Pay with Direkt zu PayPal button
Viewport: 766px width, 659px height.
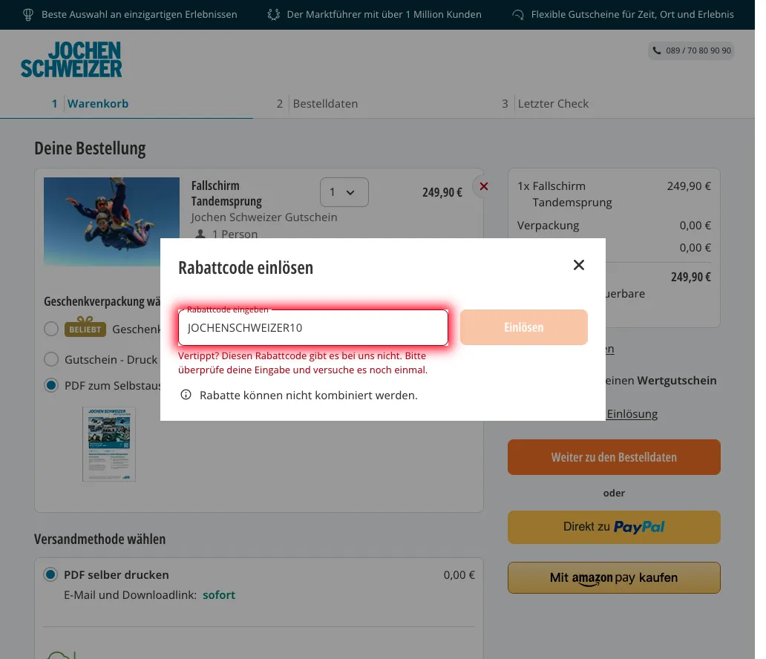click(614, 527)
